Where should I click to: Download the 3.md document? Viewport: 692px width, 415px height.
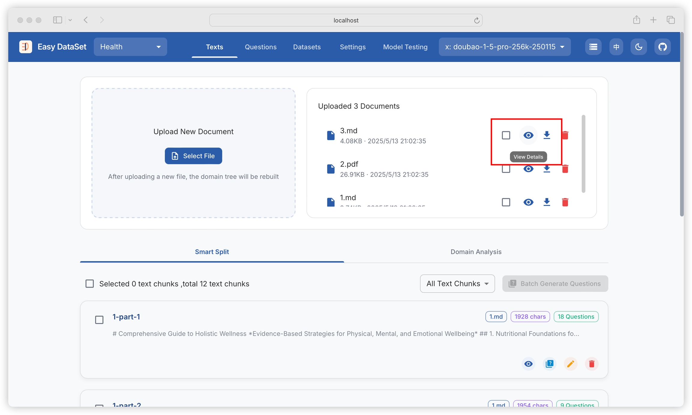547,135
